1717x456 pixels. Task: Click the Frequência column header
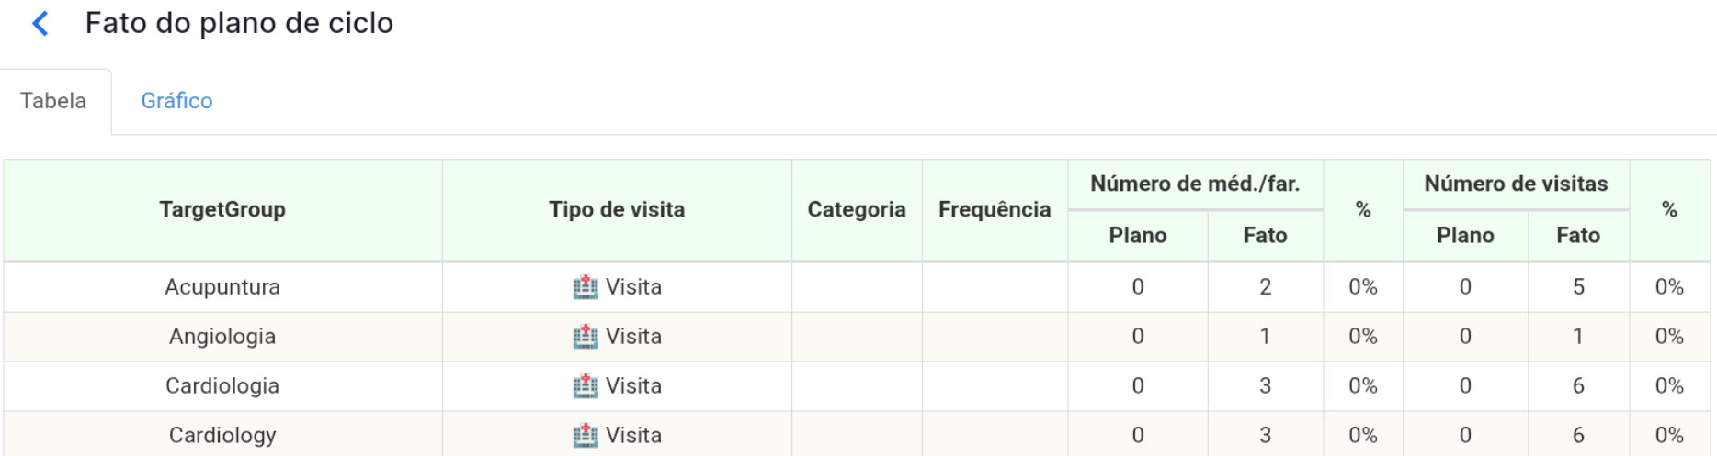[x=995, y=210]
